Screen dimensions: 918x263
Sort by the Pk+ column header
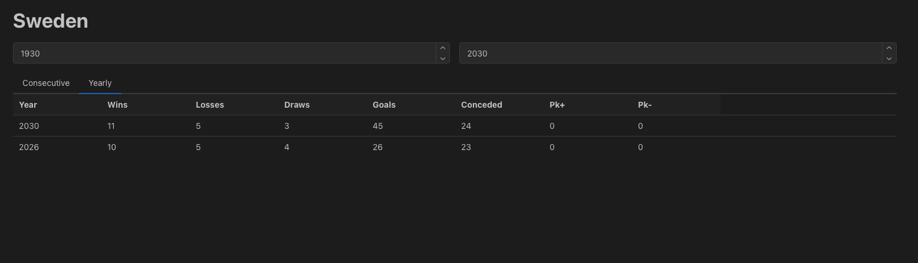557,105
